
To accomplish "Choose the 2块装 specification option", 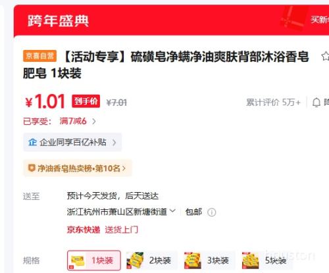I will pos(151,261).
